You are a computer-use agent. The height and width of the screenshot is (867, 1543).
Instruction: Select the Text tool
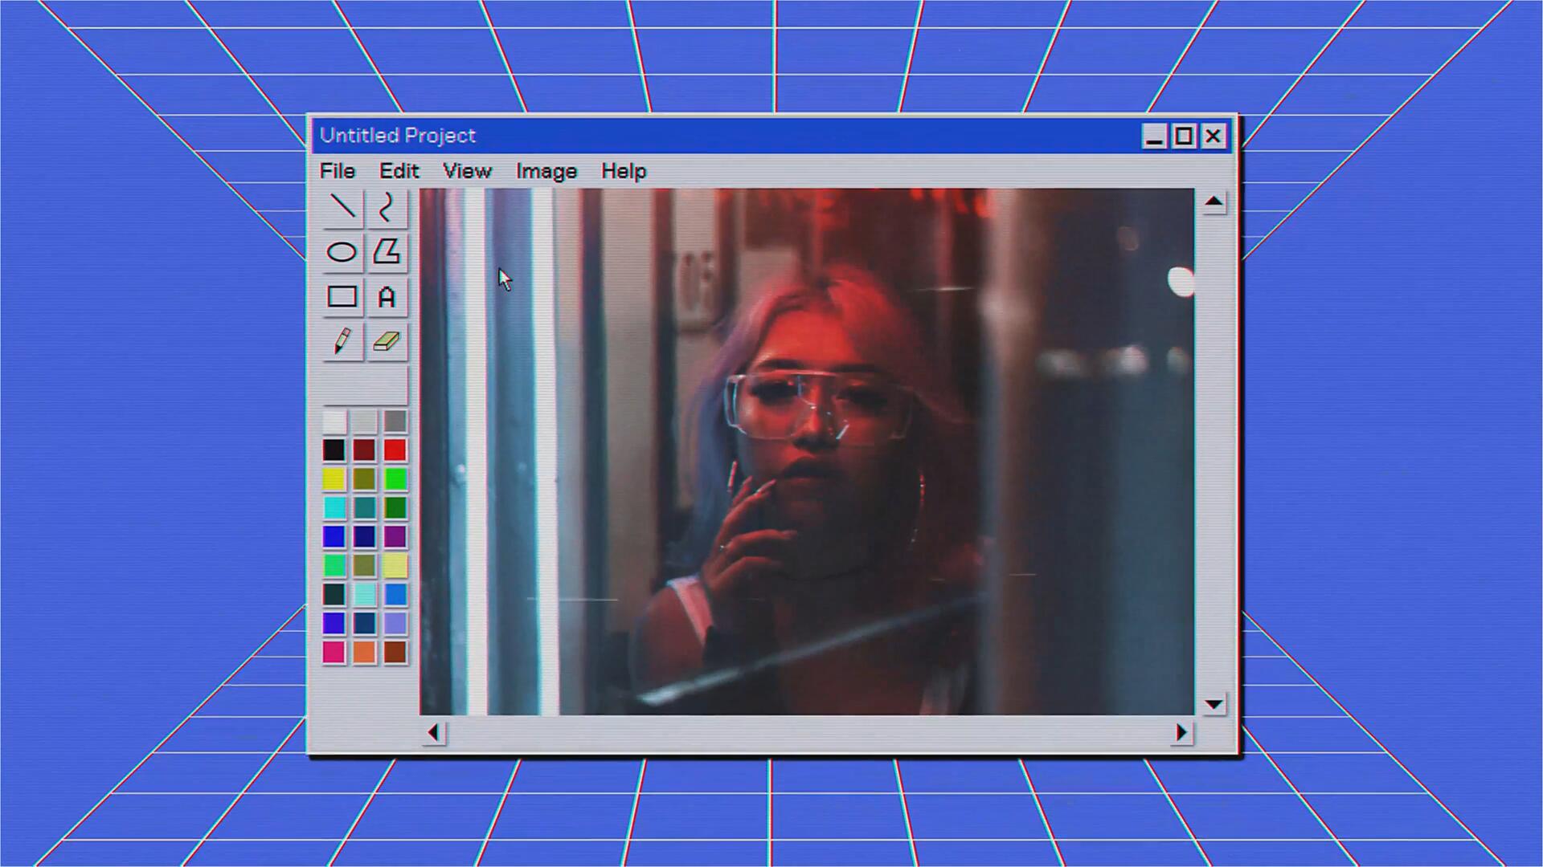tap(387, 297)
